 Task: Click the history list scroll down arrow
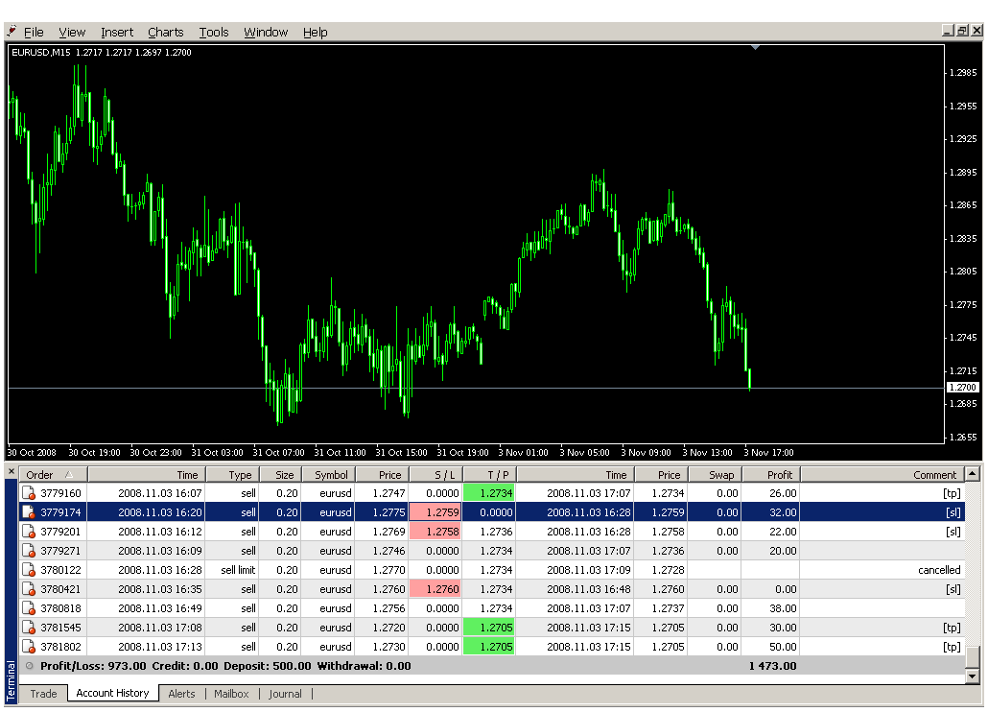[x=973, y=676]
